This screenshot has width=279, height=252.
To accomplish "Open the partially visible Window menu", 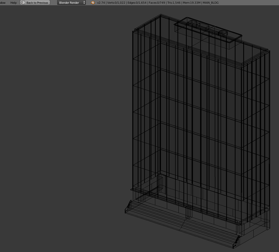I will point(3,3).
